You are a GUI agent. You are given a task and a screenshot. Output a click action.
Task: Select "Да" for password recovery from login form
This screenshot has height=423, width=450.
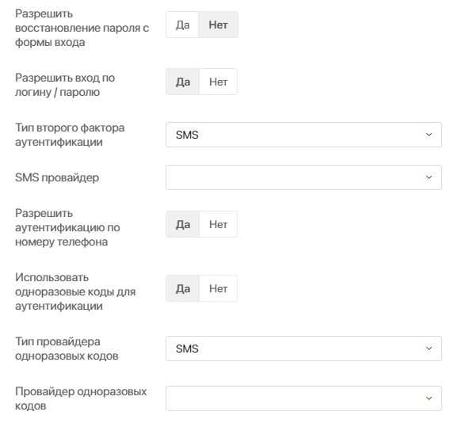182,25
